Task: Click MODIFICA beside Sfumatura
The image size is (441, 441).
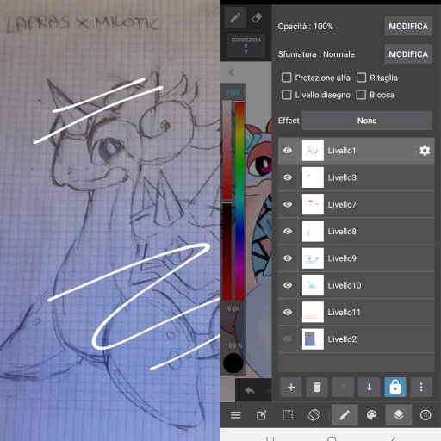Action: coord(408,54)
